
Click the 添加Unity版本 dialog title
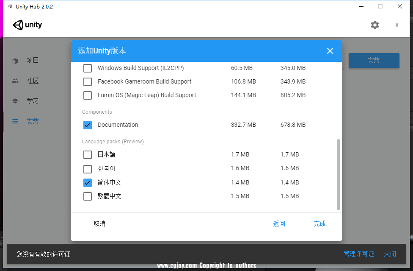102,50
